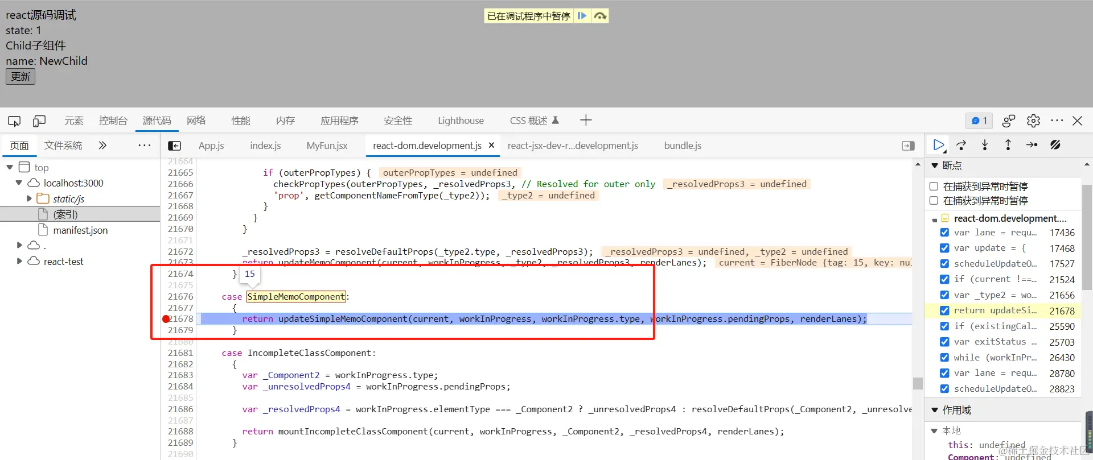Viewport: 1093px width, 460px height.
Task: Disable breakpoint at line 25703
Action: tap(944, 342)
